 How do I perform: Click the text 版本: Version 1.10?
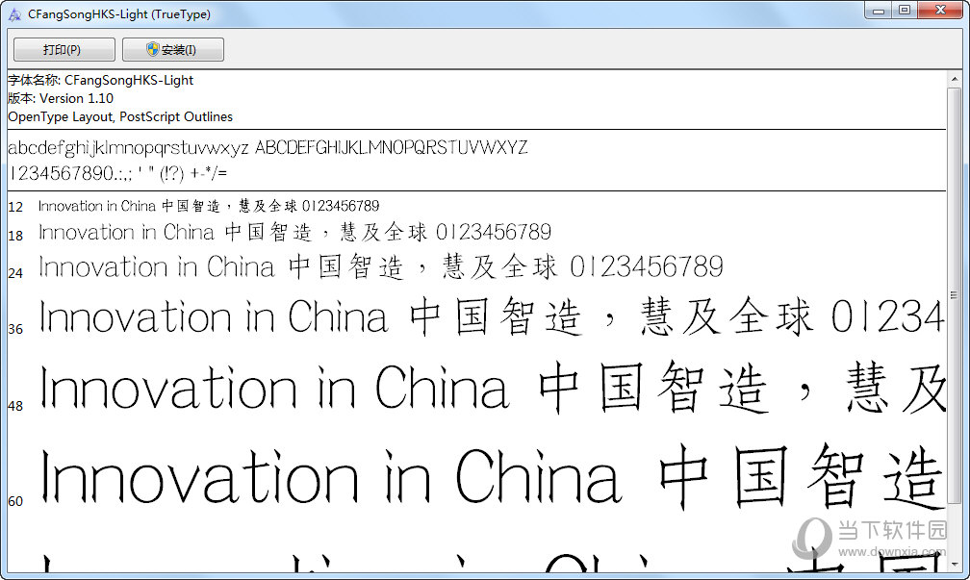tap(61, 98)
